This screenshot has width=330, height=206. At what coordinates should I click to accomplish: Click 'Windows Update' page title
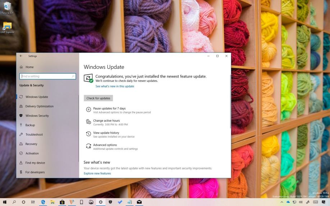coord(104,67)
